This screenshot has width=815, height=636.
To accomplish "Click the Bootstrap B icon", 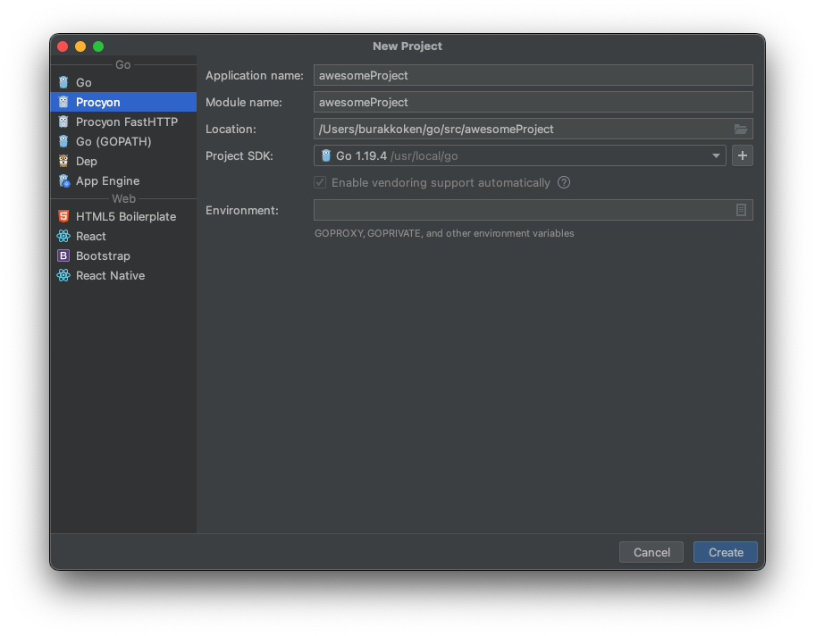I will (63, 255).
